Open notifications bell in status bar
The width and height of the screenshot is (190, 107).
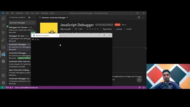click(x=144, y=87)
